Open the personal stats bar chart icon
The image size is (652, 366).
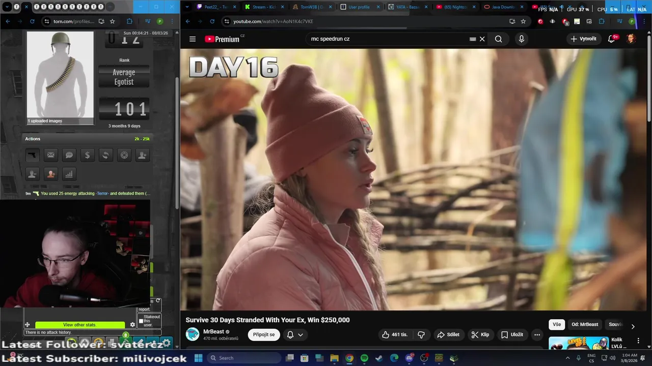tap(69, 174)
